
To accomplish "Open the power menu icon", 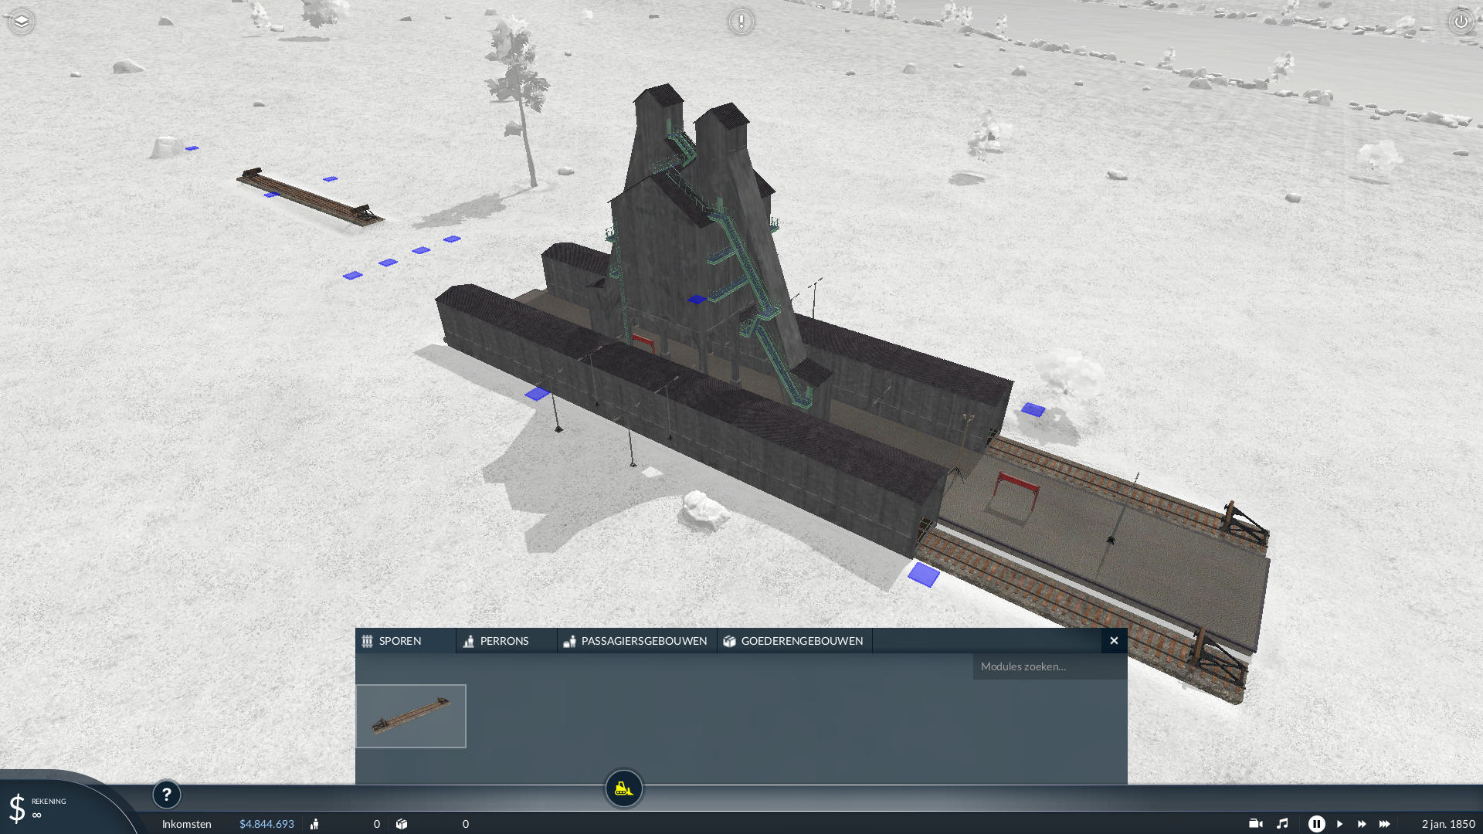I will 1461,22.
